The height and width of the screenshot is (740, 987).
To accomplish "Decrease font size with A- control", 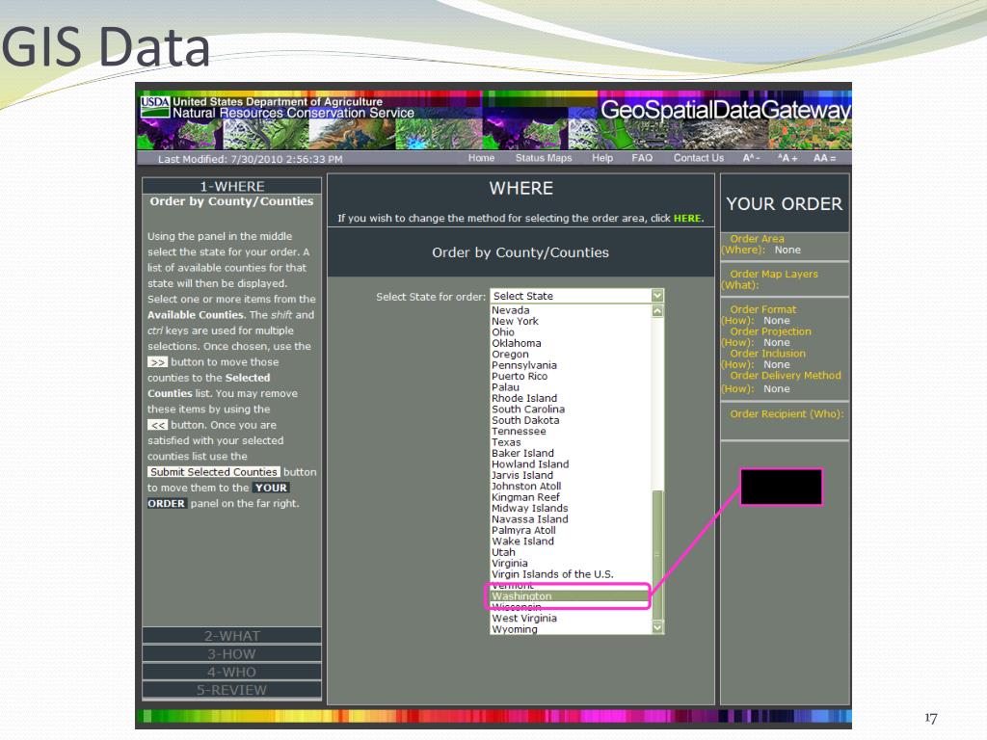I will 751,158.
